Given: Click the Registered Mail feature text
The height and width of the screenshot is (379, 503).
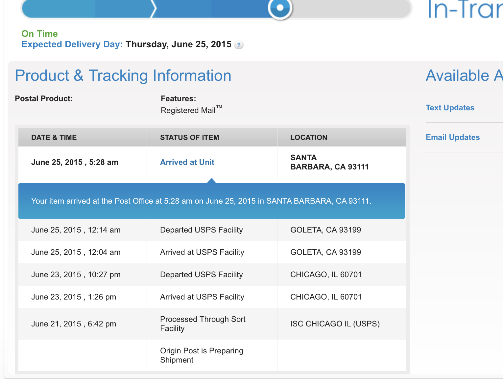Looking at the screenshot, I should (188, 110).
